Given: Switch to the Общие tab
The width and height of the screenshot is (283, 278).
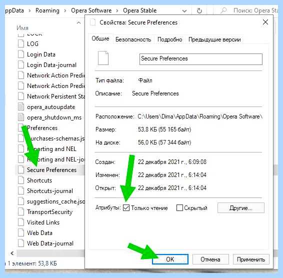Looking at the screenshot, I should 100,38.
